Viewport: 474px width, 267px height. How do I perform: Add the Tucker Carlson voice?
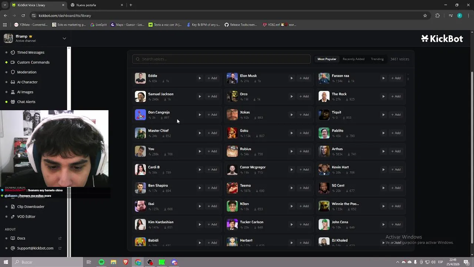point(304,224)
